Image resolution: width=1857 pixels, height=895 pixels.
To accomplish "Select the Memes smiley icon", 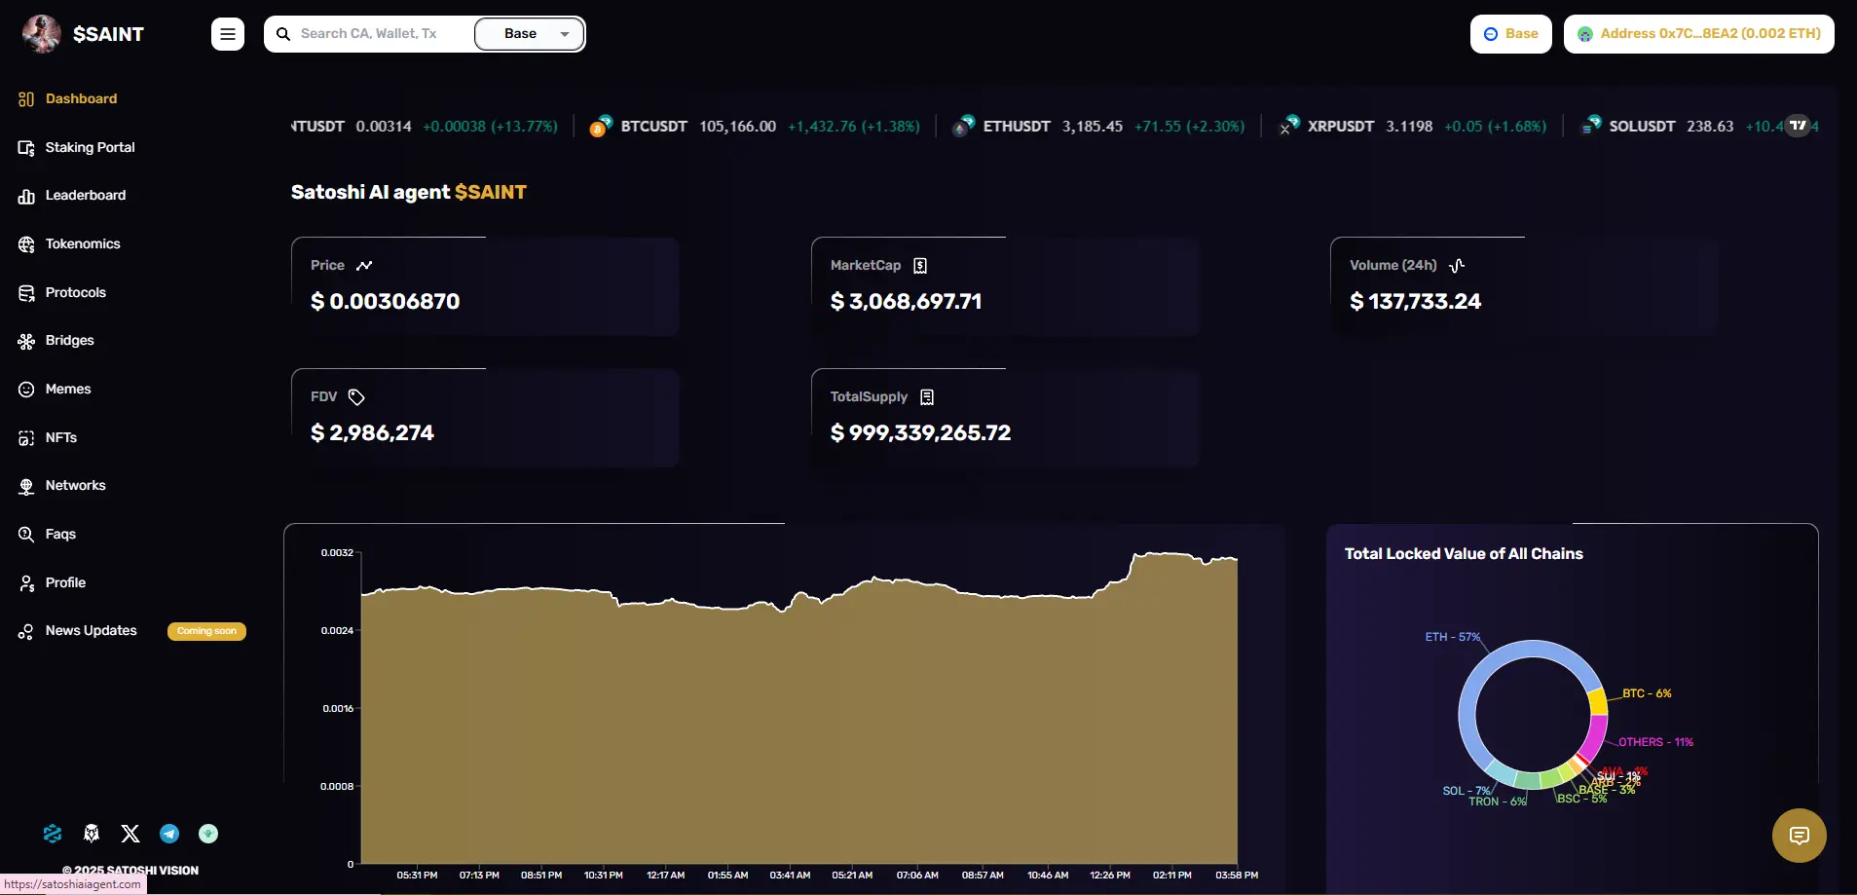I will tap(26, 390).
